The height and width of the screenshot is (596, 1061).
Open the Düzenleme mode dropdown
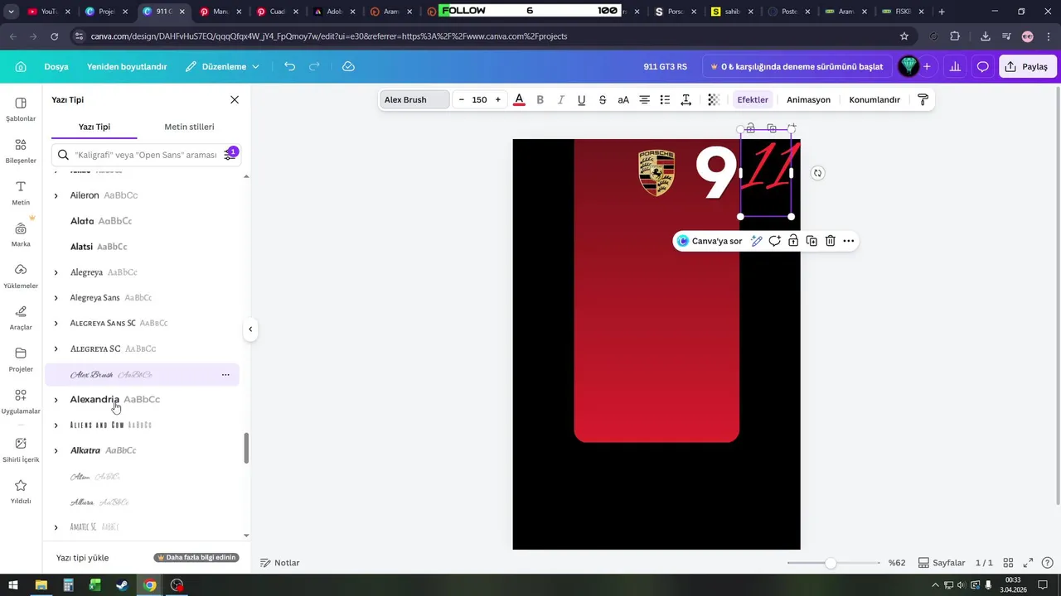(x=222, y=66)
